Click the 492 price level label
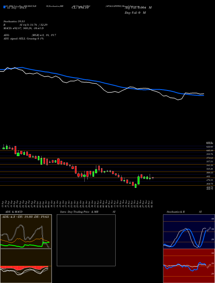 (208, 176)
